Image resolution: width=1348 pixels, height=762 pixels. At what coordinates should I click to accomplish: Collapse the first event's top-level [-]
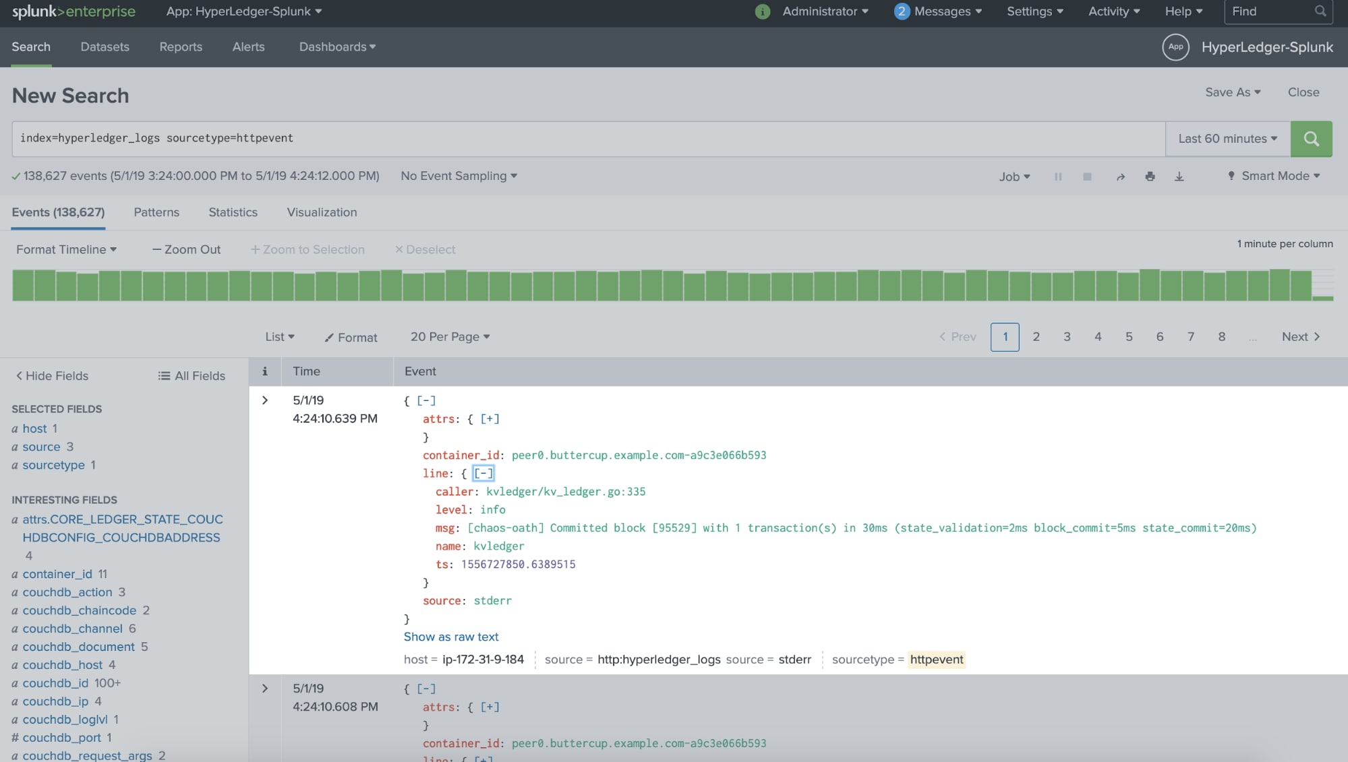click(x=426, y=401)
